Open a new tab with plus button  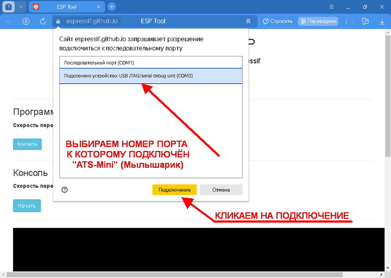112,7
